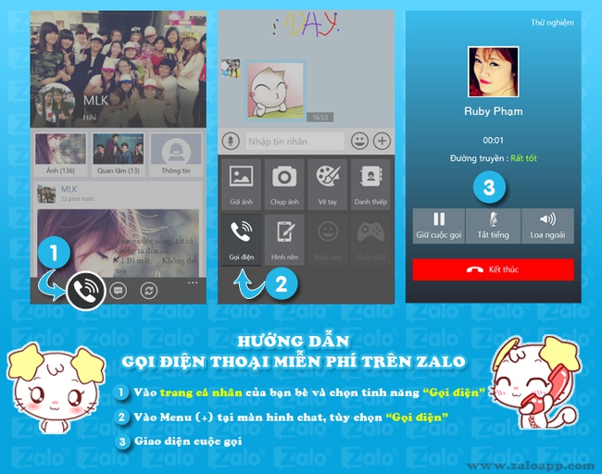This screenshot has height=474, width=602.
Task: Tap the Đoán chữ game tile
Action: pos(370,240)
